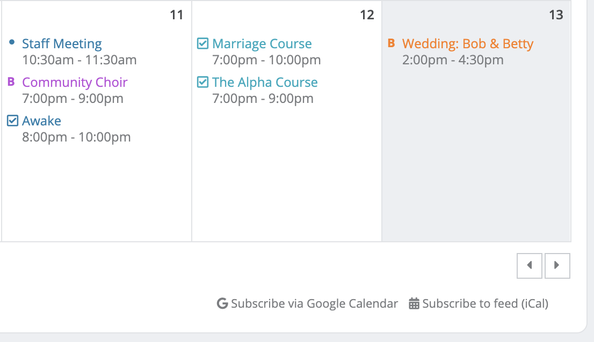Click the blue dot beside Staff Meeting

[x=12, y=42]
